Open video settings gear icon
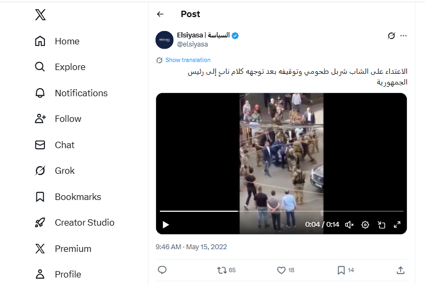 [x=365, y=225]
